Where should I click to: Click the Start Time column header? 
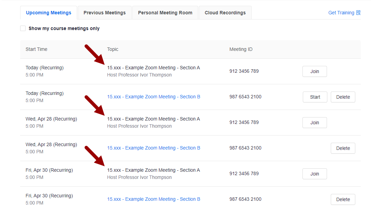[36, 49]
